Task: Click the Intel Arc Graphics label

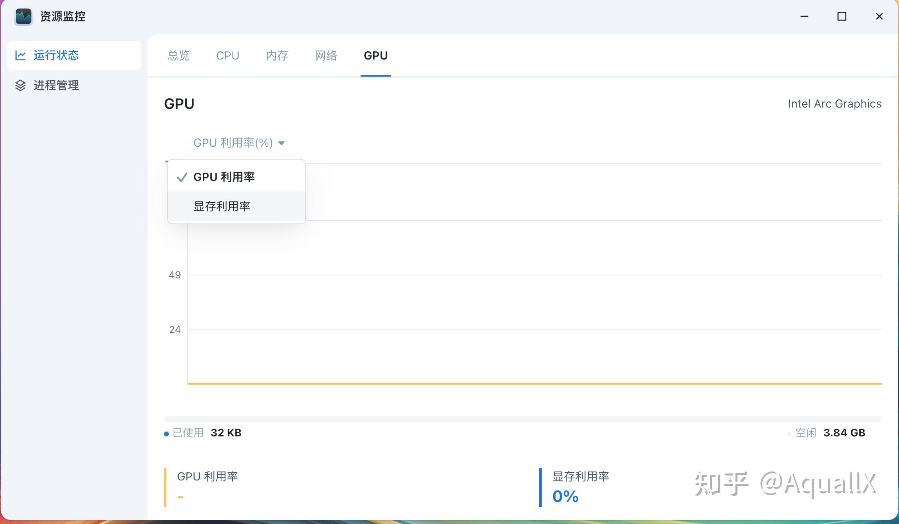Action: [835, 103]
